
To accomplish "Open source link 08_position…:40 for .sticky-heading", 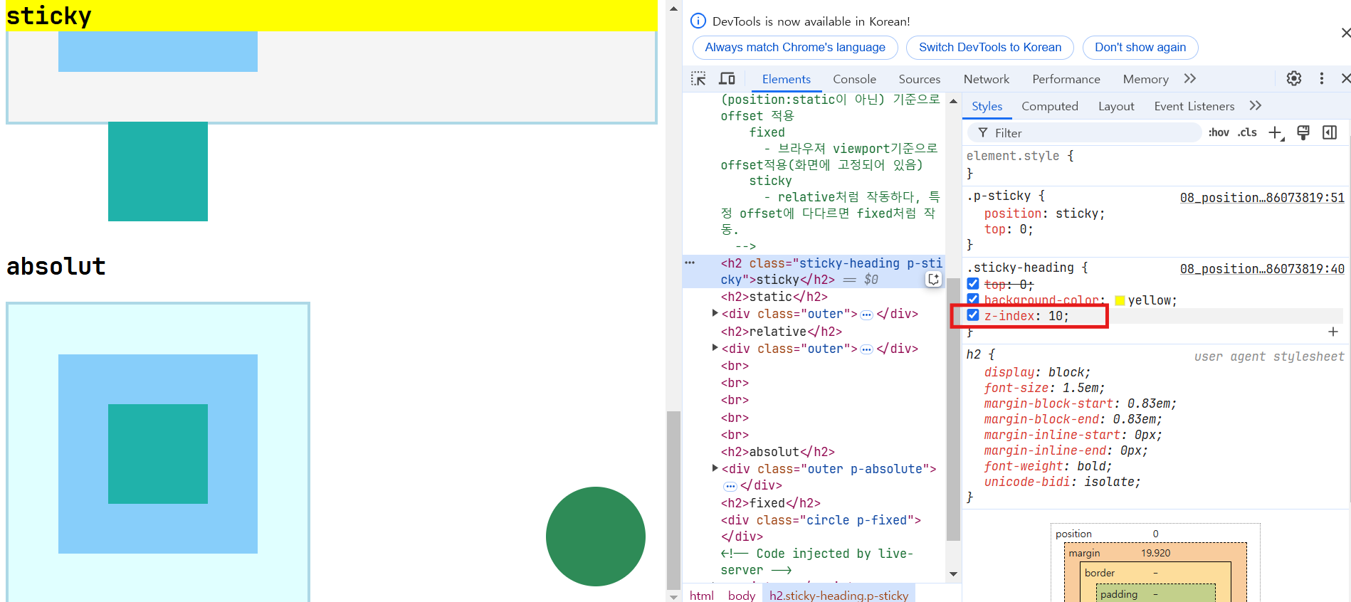I will 1261,268.
